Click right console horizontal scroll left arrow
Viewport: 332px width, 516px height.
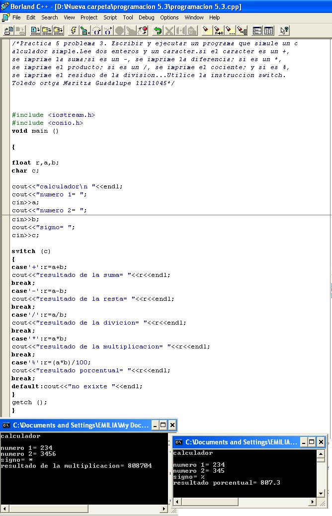[x=177, y=502]
